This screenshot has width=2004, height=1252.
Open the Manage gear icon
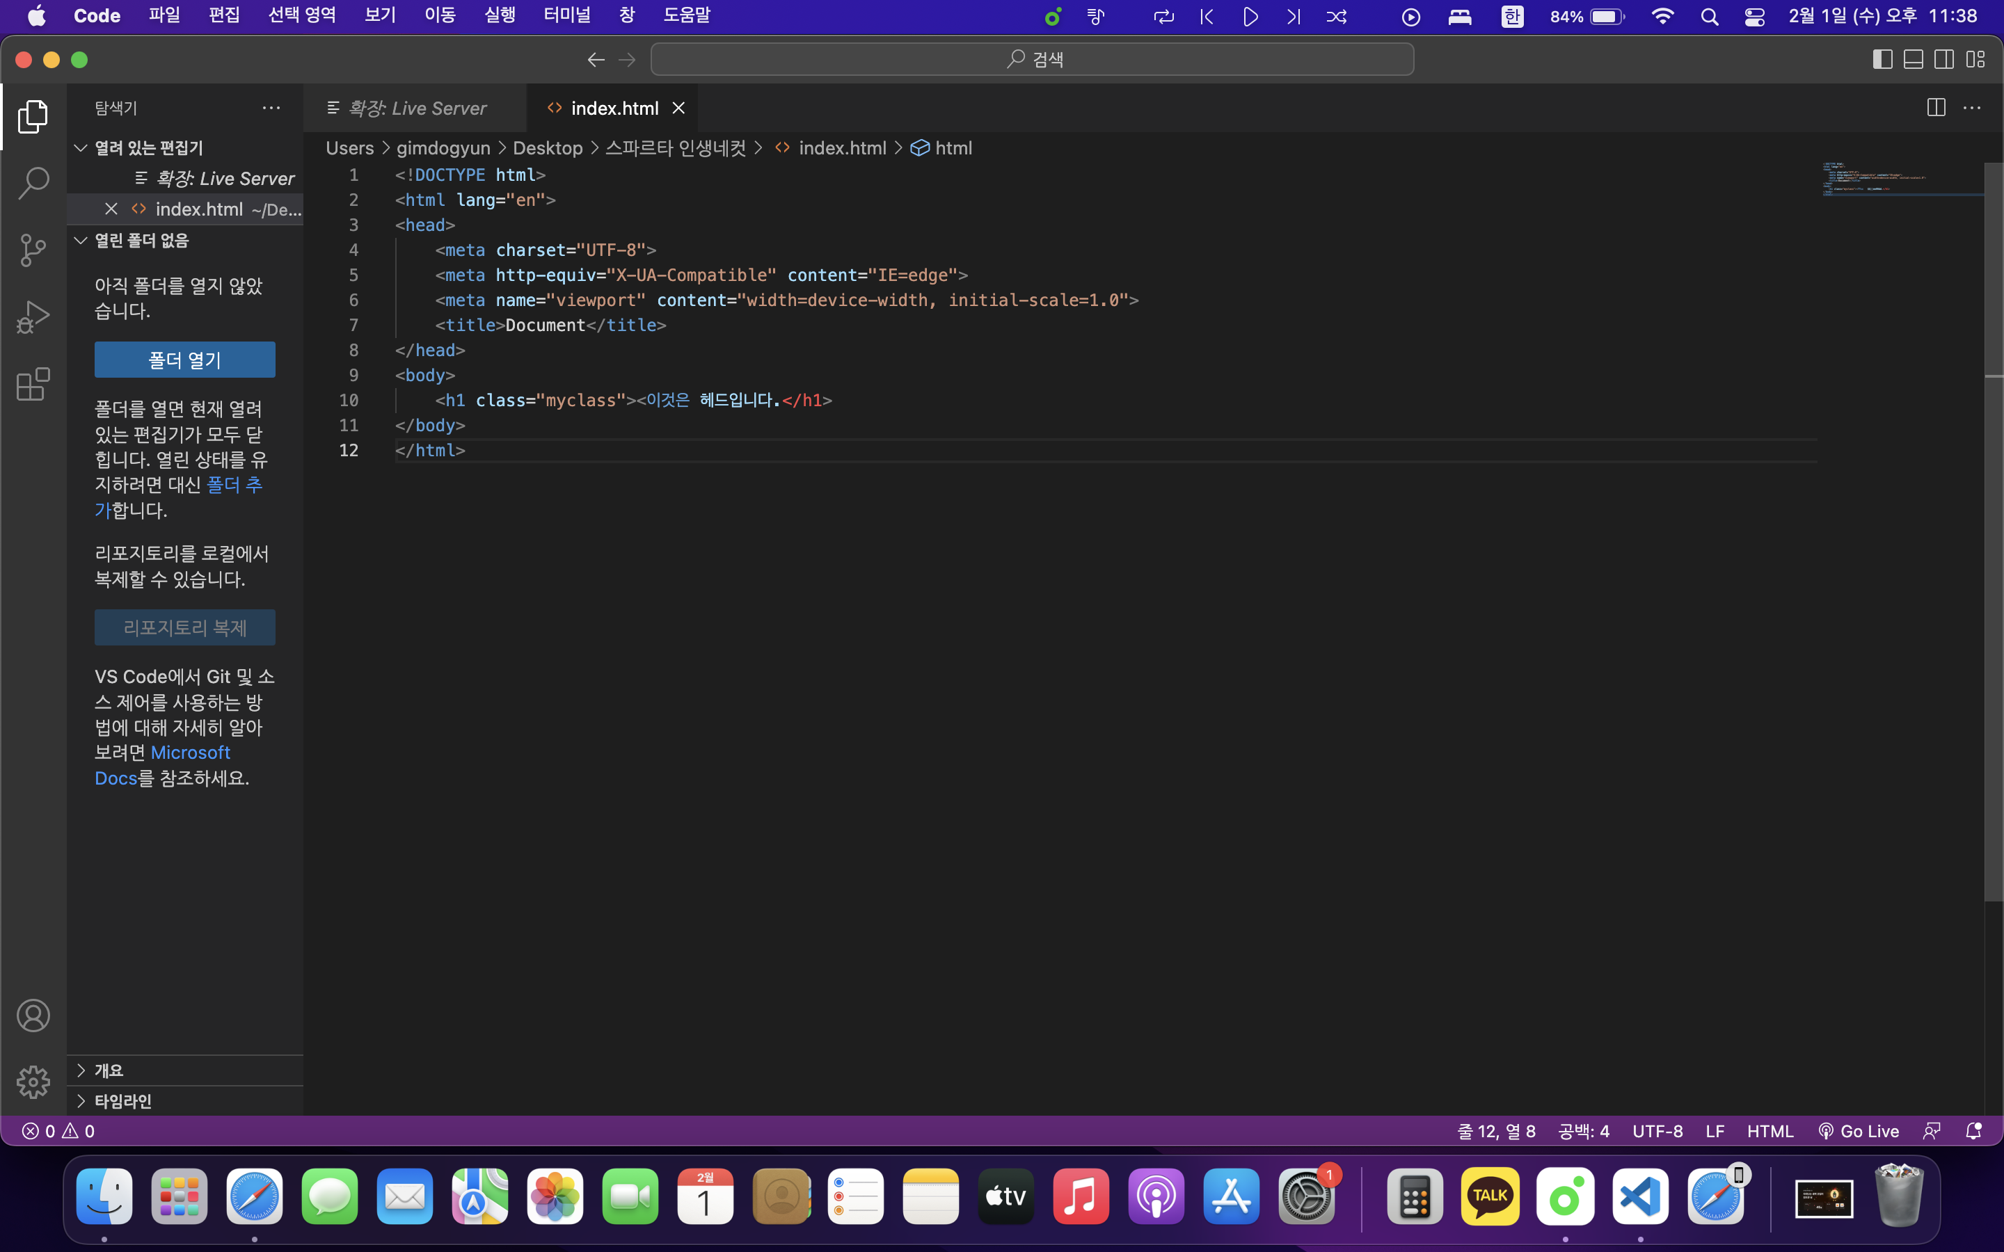33,1082
